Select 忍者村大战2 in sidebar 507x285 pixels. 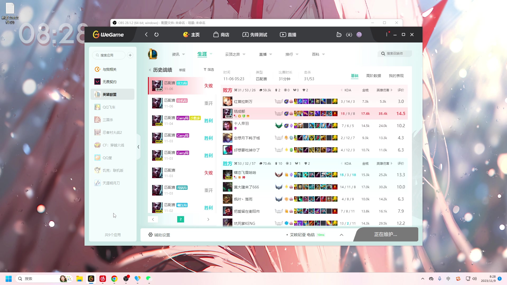112,132
